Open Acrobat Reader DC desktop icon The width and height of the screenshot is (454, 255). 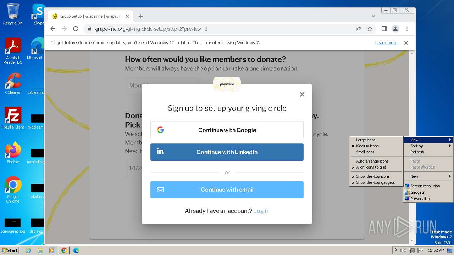pos(13,51)
